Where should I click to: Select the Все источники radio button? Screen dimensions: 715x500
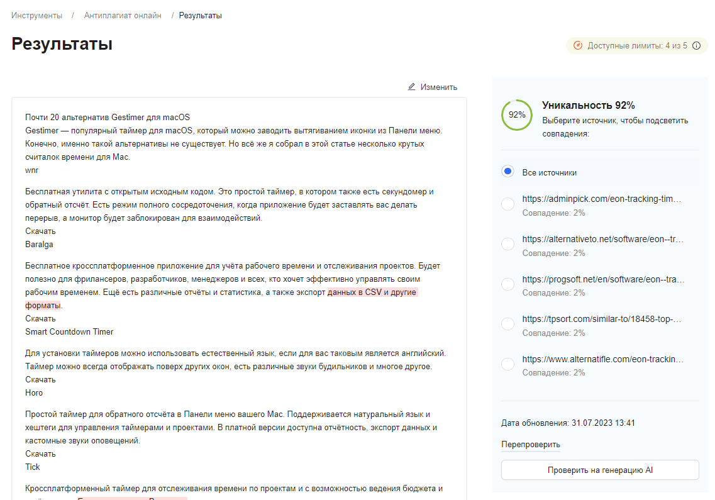point(507,172)
